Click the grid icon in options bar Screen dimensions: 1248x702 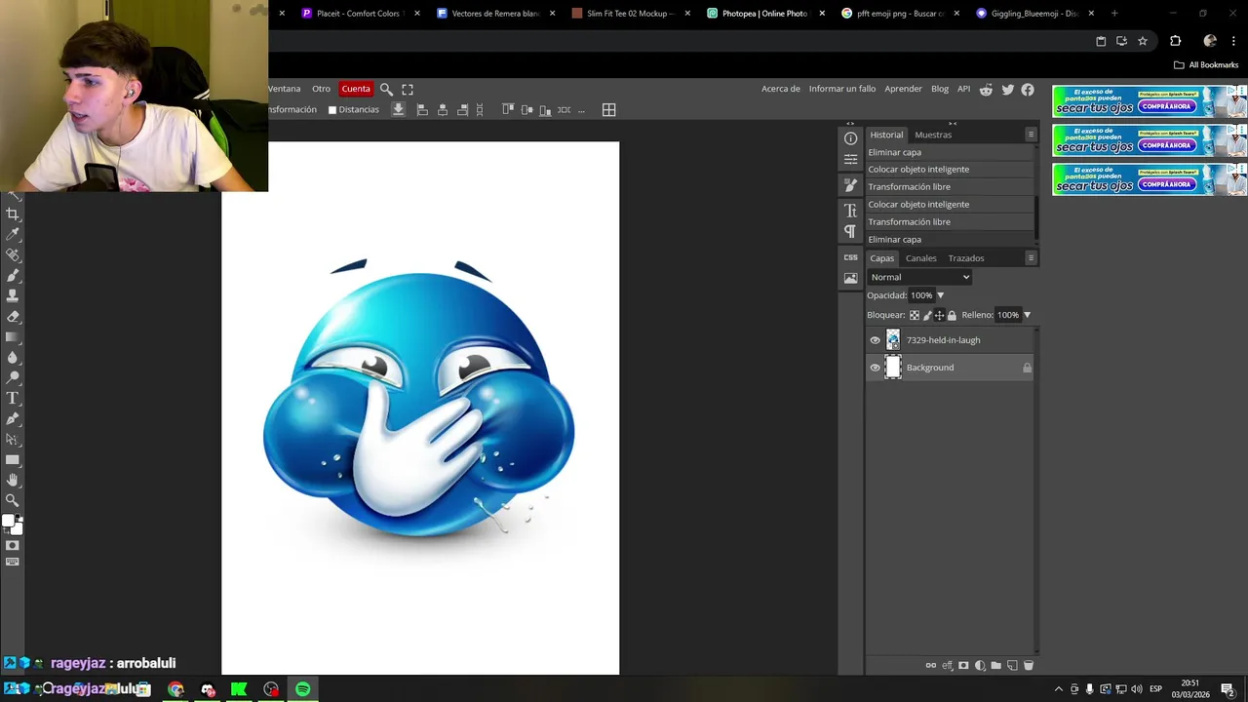point(608,110)
